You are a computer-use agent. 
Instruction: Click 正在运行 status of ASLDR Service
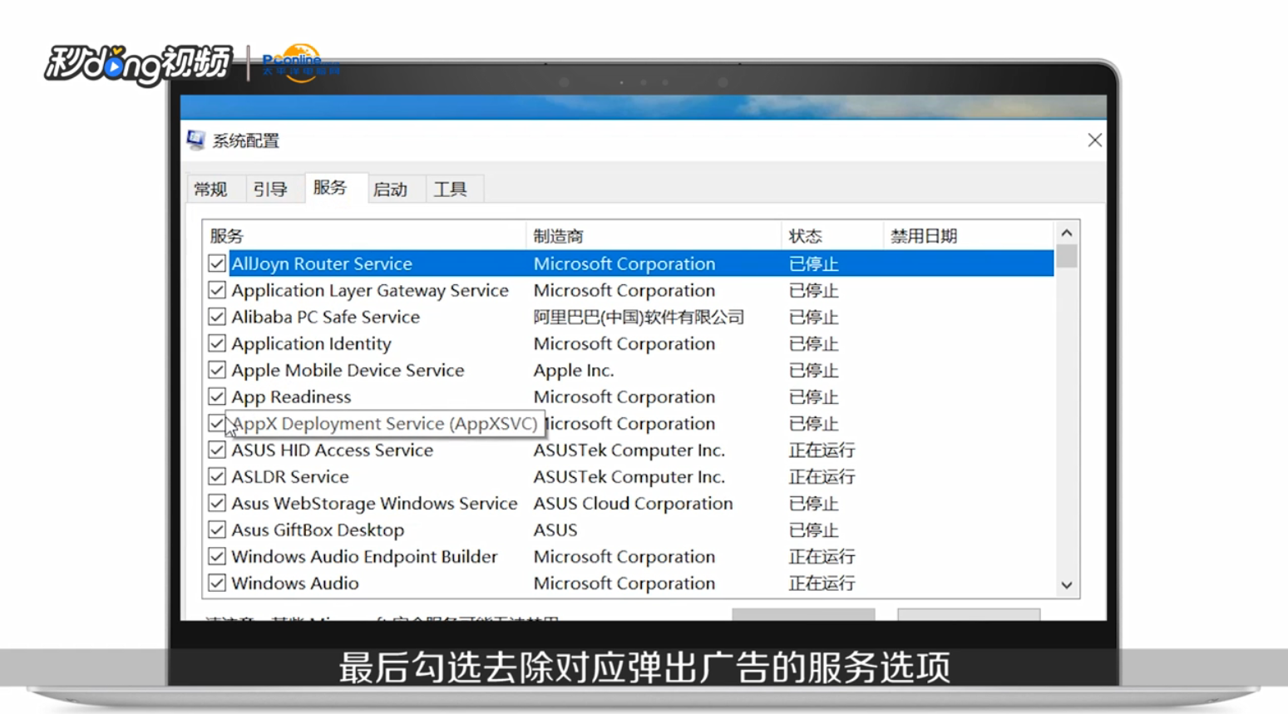pyautogui.click(x=822, y=476)
